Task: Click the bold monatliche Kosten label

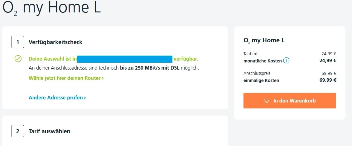Action: tap(263, 61)
